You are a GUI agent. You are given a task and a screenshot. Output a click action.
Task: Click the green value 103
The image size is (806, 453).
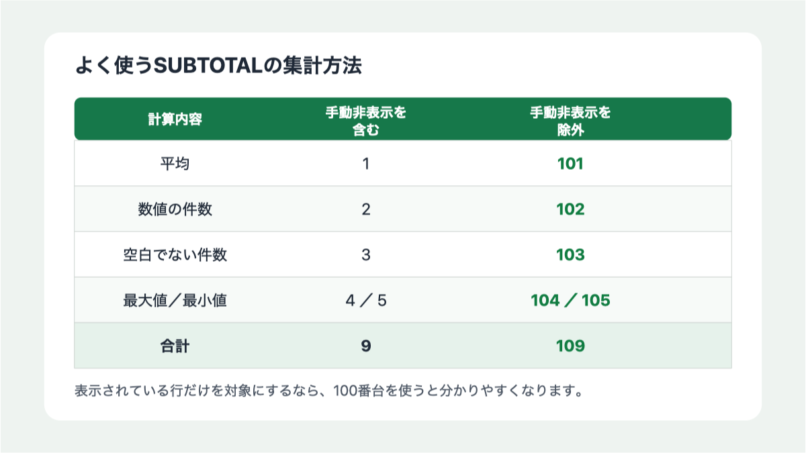pyautogui.click(x=570, y=254)
